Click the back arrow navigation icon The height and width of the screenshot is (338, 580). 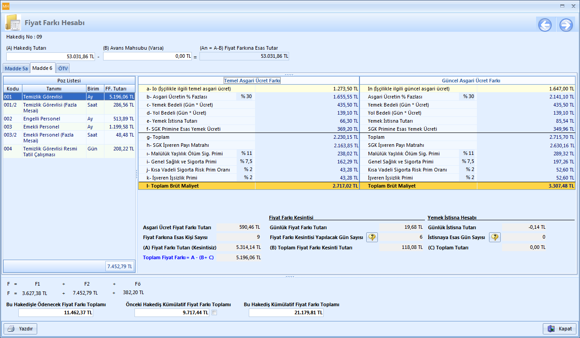pos(545,25)
